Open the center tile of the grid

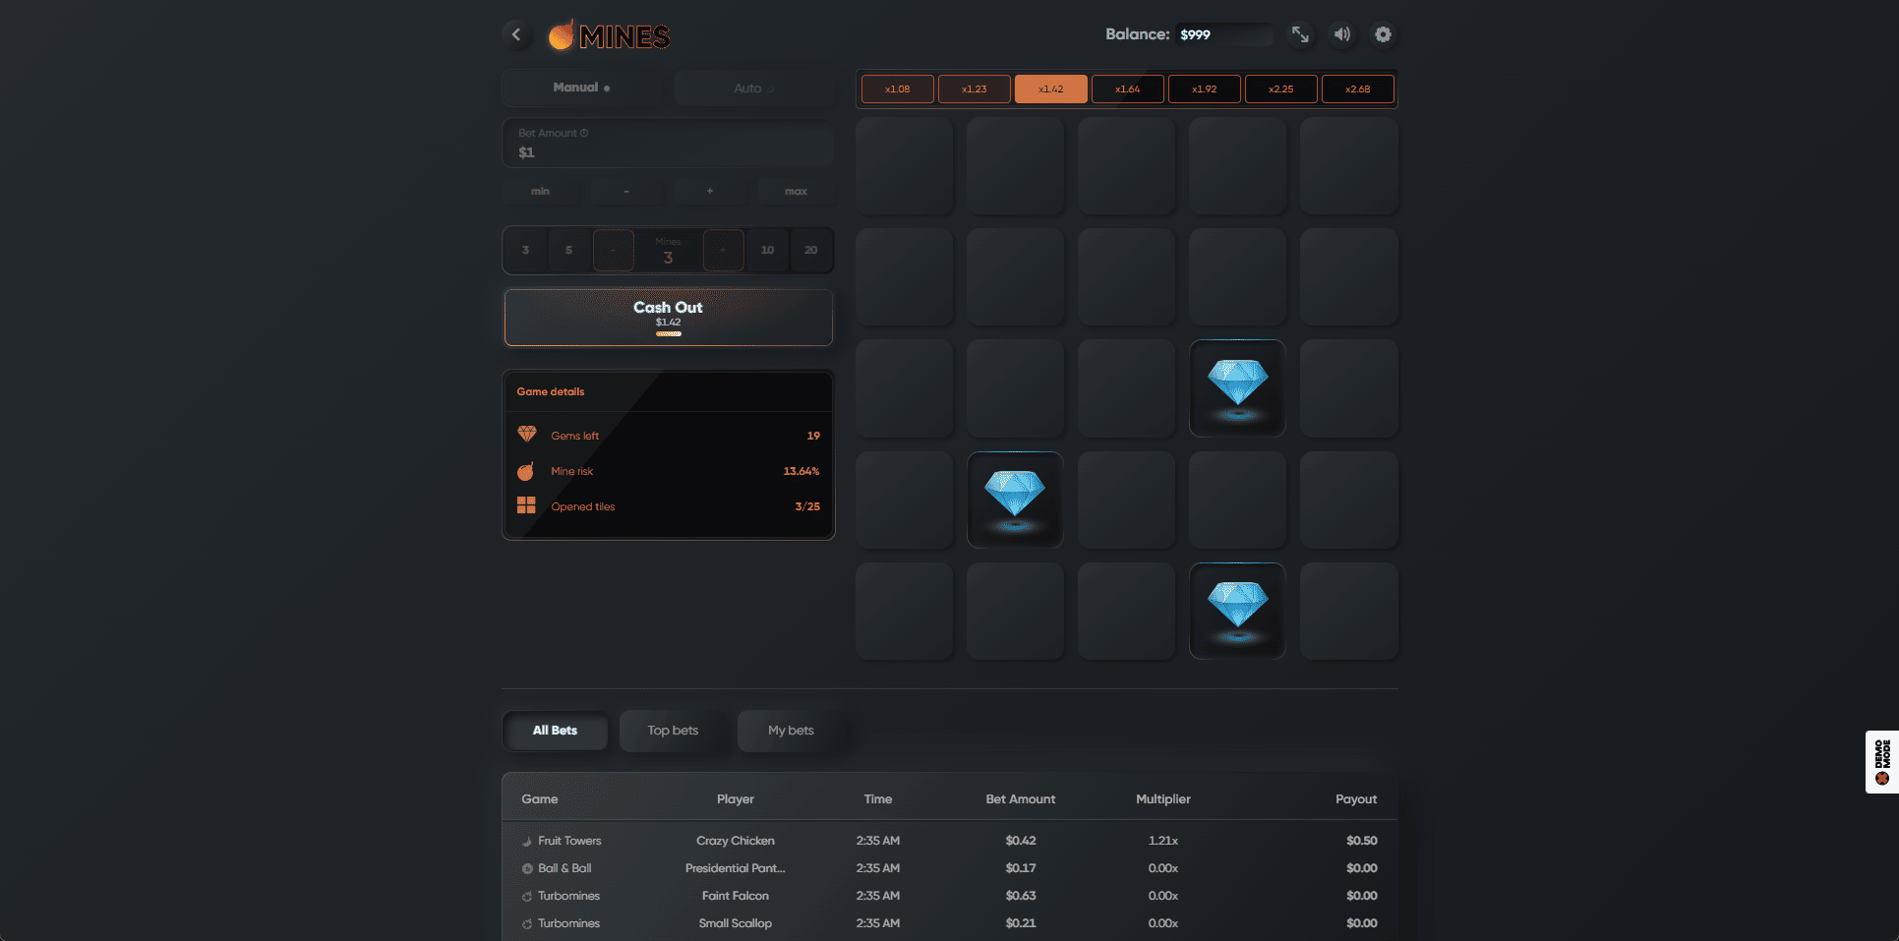1126,388
